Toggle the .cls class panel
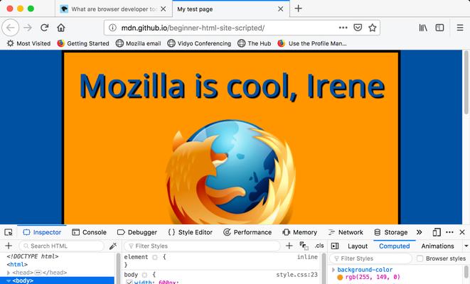Viewport: 470px width, 284px height. [319, 246]
